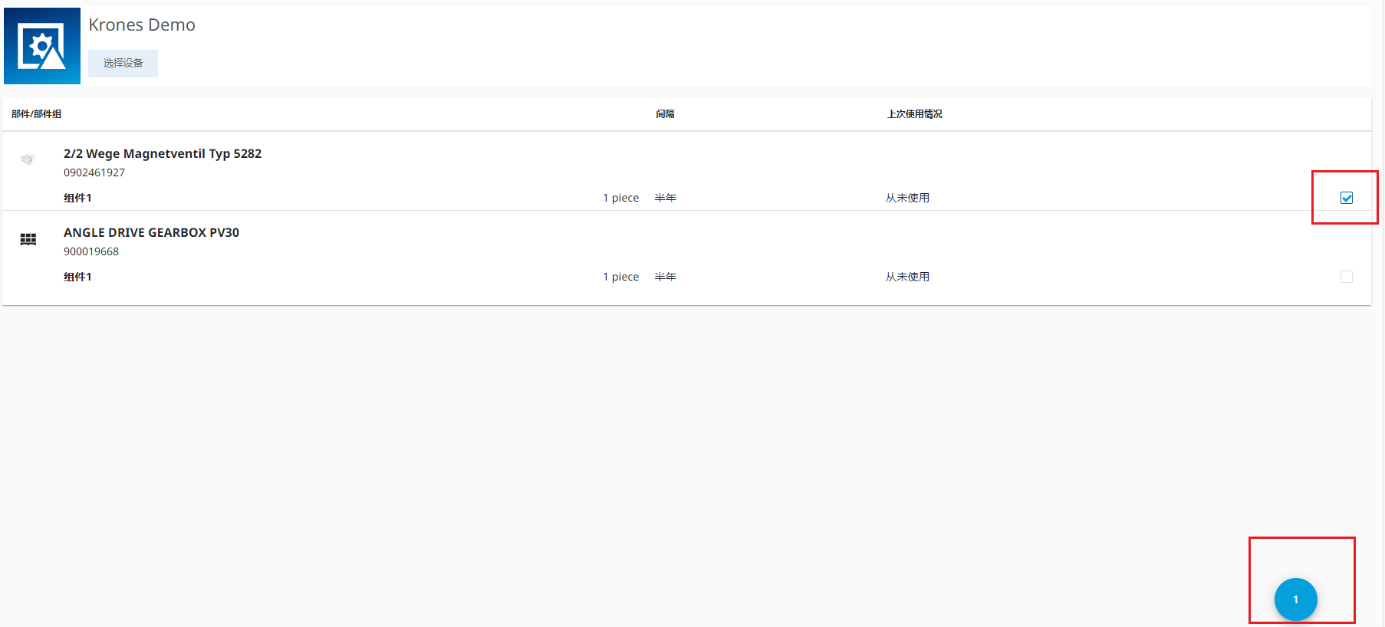1385x627 pixels.
Task: Click 组件1 under the Magnetventil part
Action: tap(77, 199)
